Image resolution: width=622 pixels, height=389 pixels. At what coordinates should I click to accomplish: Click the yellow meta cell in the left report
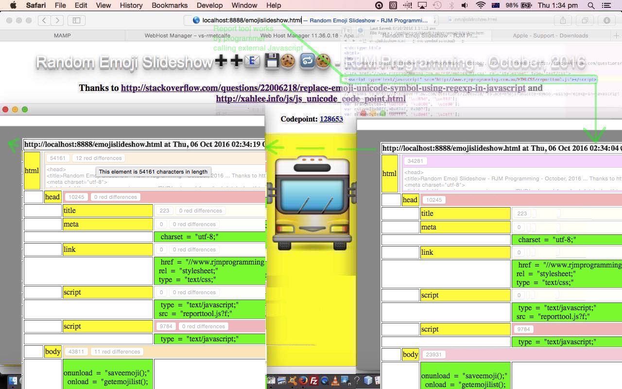pyautogui.click(x=108, y=224)
